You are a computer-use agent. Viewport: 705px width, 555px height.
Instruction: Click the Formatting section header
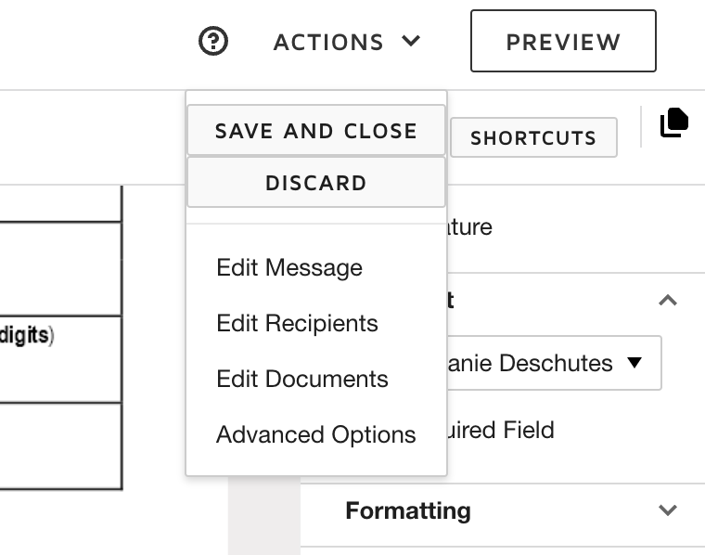pyautogui.click(x=408, y=510)
